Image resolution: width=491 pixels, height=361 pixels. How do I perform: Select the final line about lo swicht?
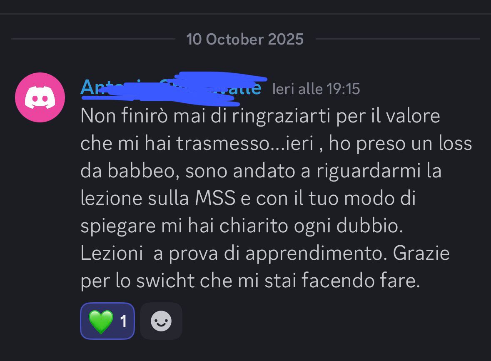(x=250, y=281)
